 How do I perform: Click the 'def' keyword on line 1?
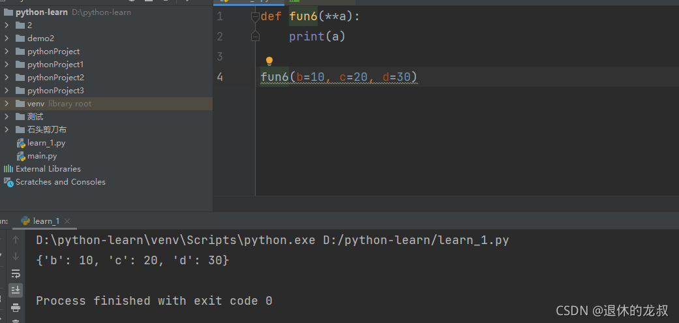pyautogui.click(x=271, y=17)
